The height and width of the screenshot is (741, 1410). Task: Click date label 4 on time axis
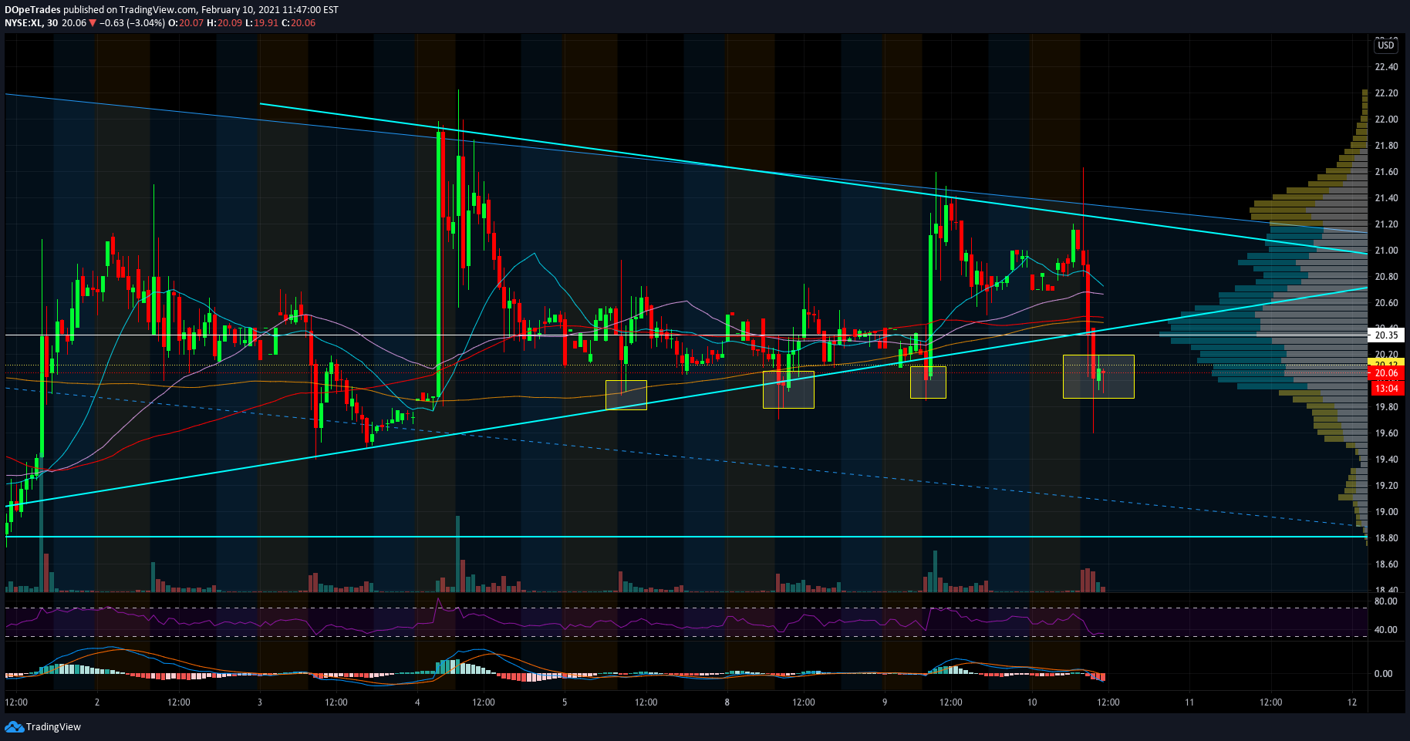(417, 702)
